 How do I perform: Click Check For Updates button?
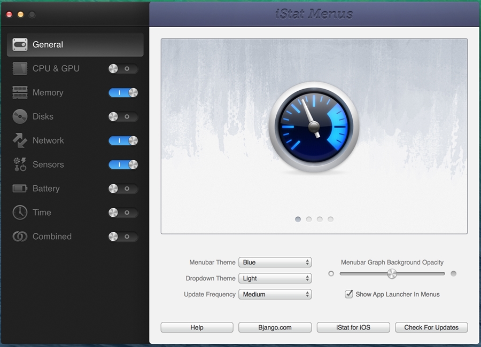point(431,327)
